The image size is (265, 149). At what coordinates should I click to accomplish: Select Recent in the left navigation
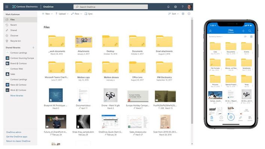[x=20, y=25]
